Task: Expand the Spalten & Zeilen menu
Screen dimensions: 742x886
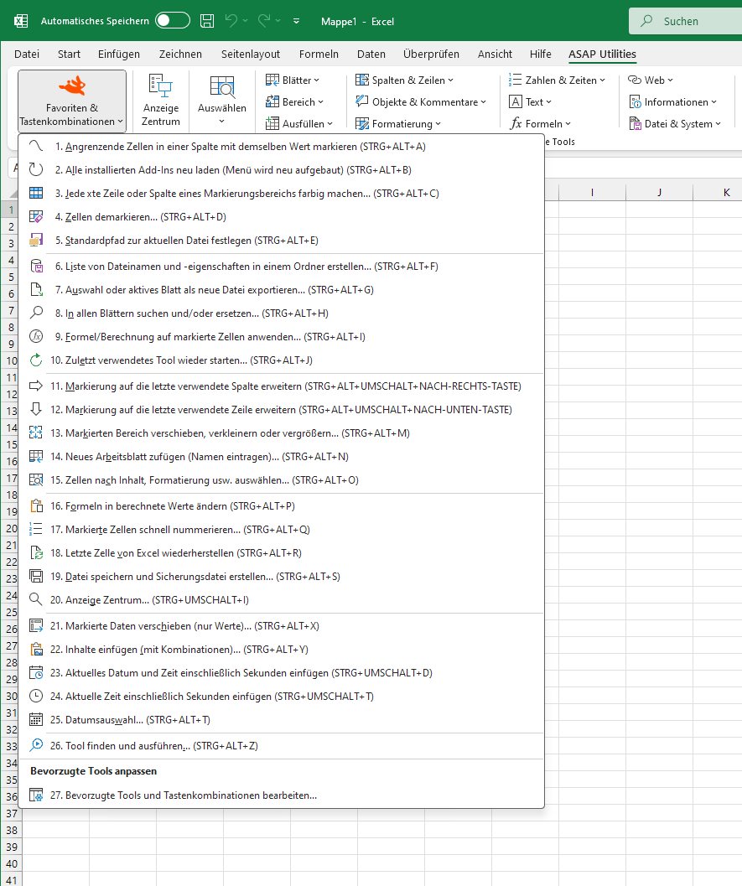Action: click(x=404, y=80)
